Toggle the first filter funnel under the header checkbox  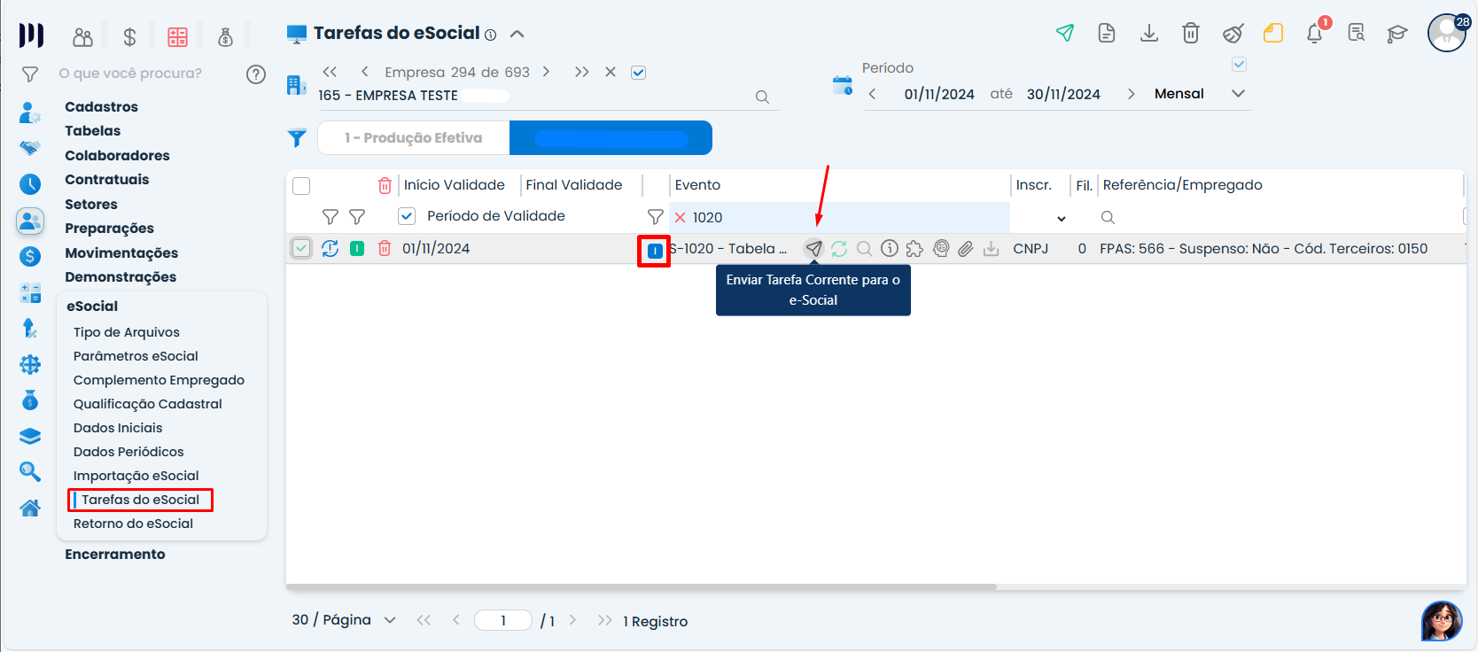pyautogui.click(x=331, y=217)
